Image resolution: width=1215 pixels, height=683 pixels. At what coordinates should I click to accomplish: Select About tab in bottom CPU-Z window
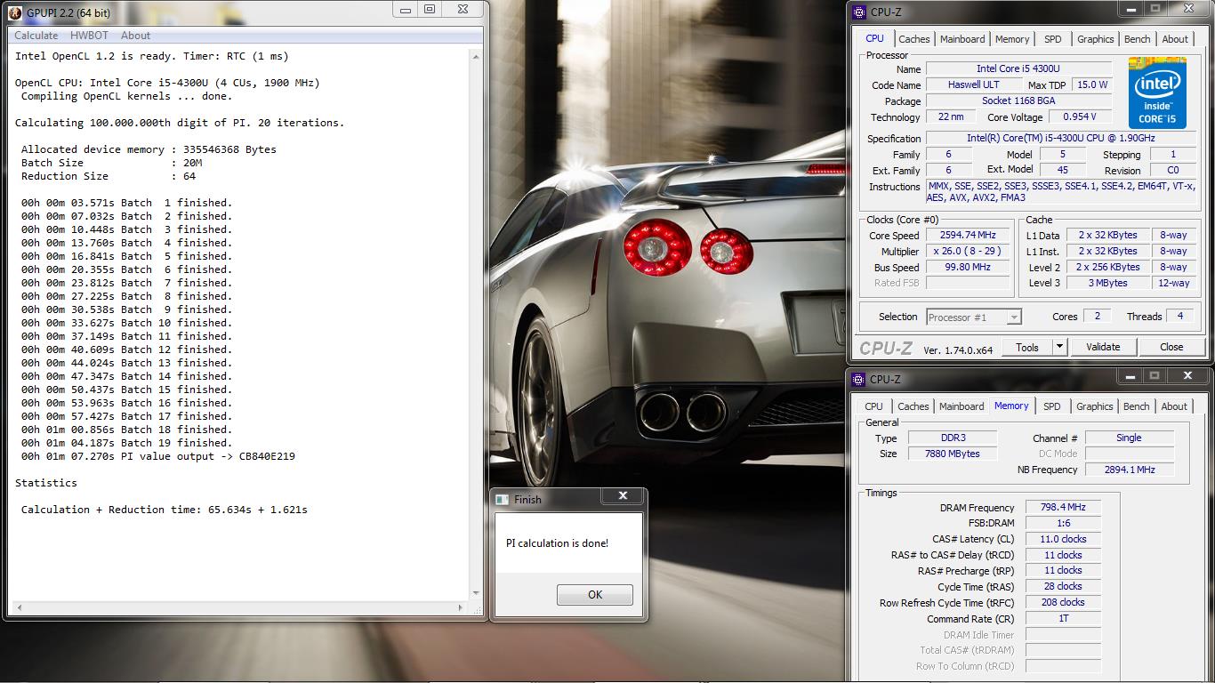[x=1174, y=406]
